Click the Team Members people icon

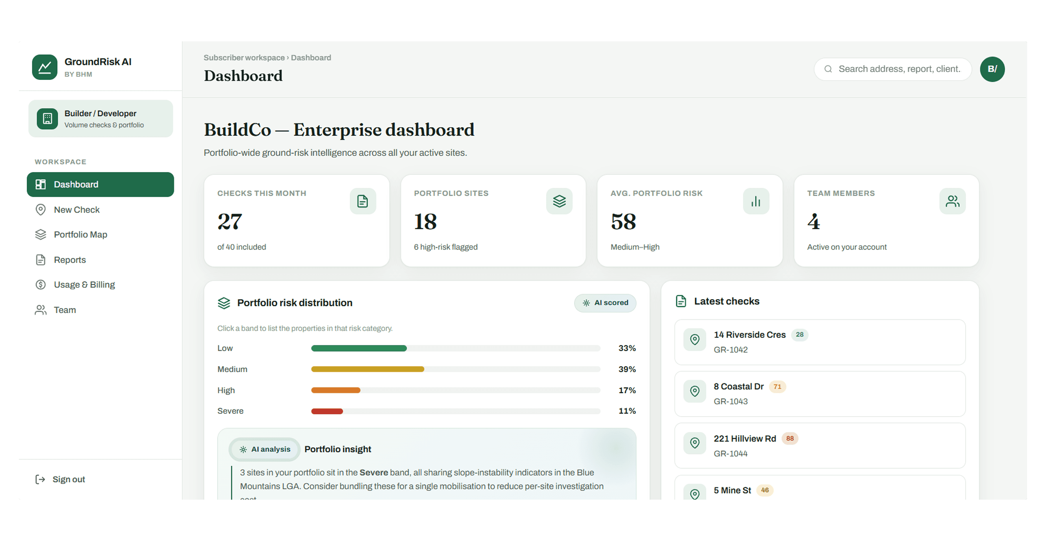pos(952,201)
